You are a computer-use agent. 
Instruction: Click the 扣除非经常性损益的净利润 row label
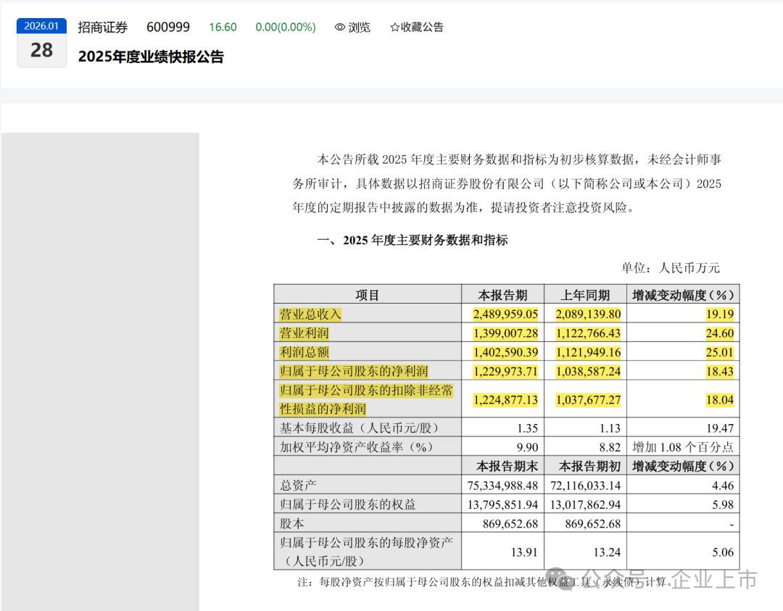pyautogui.click(x=366, y=399)
